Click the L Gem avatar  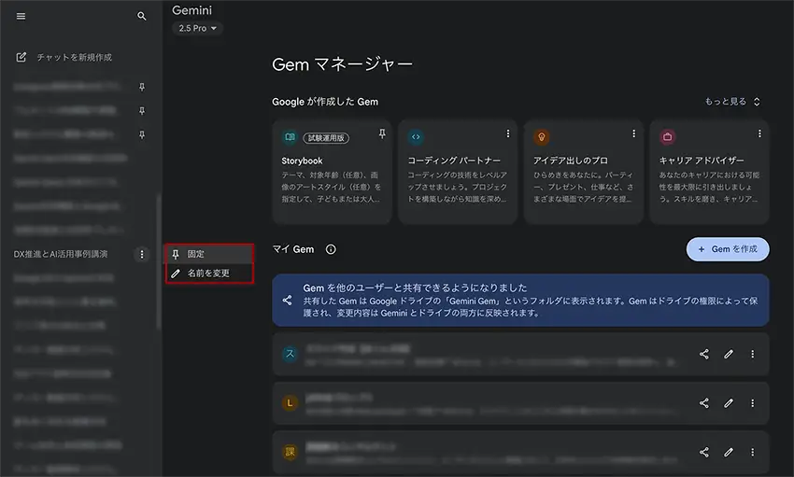click(290, 402)
